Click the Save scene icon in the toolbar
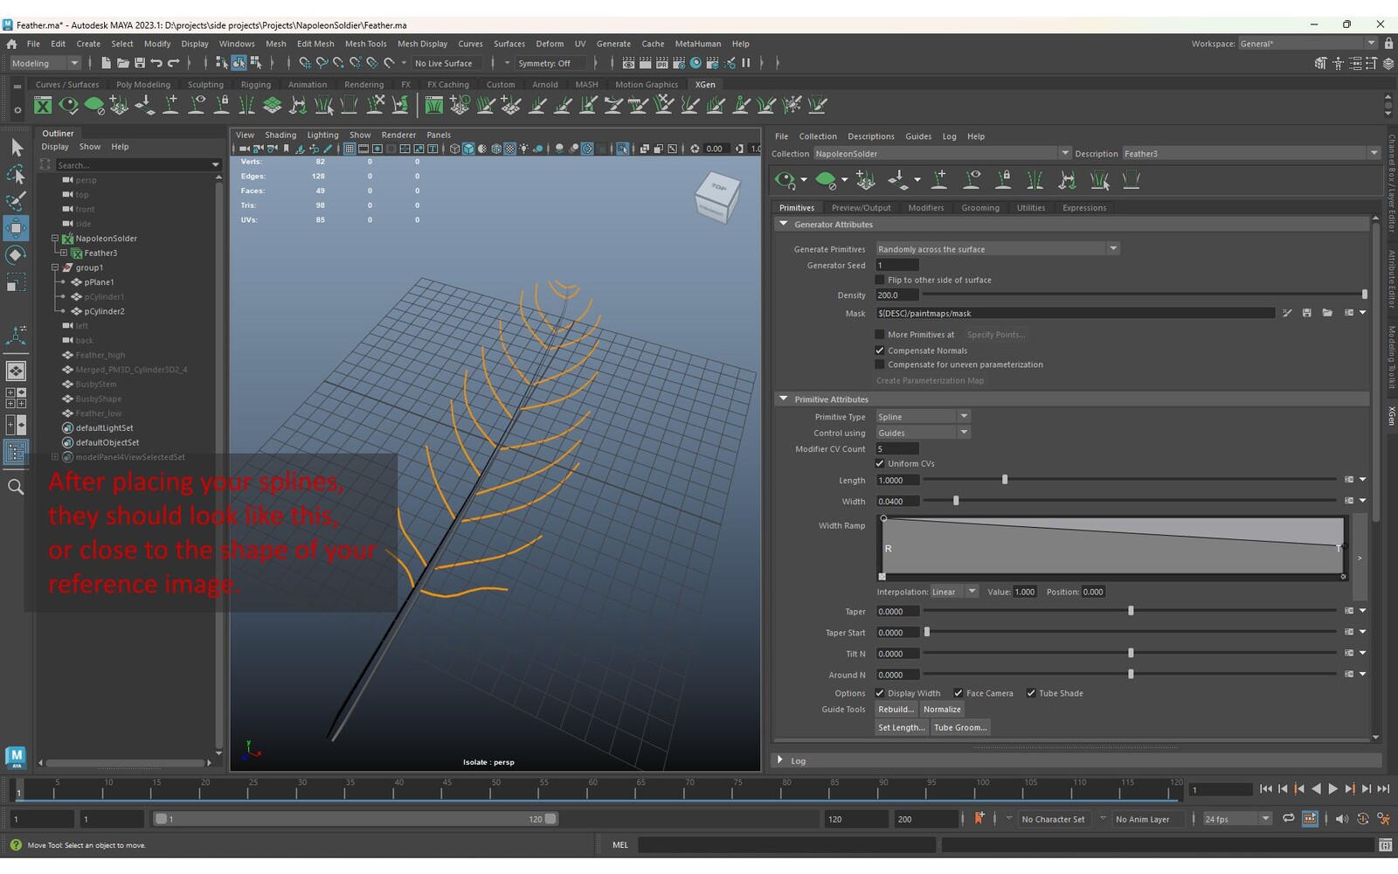Screen dimensions: 1398x874 tap(140, 63)
